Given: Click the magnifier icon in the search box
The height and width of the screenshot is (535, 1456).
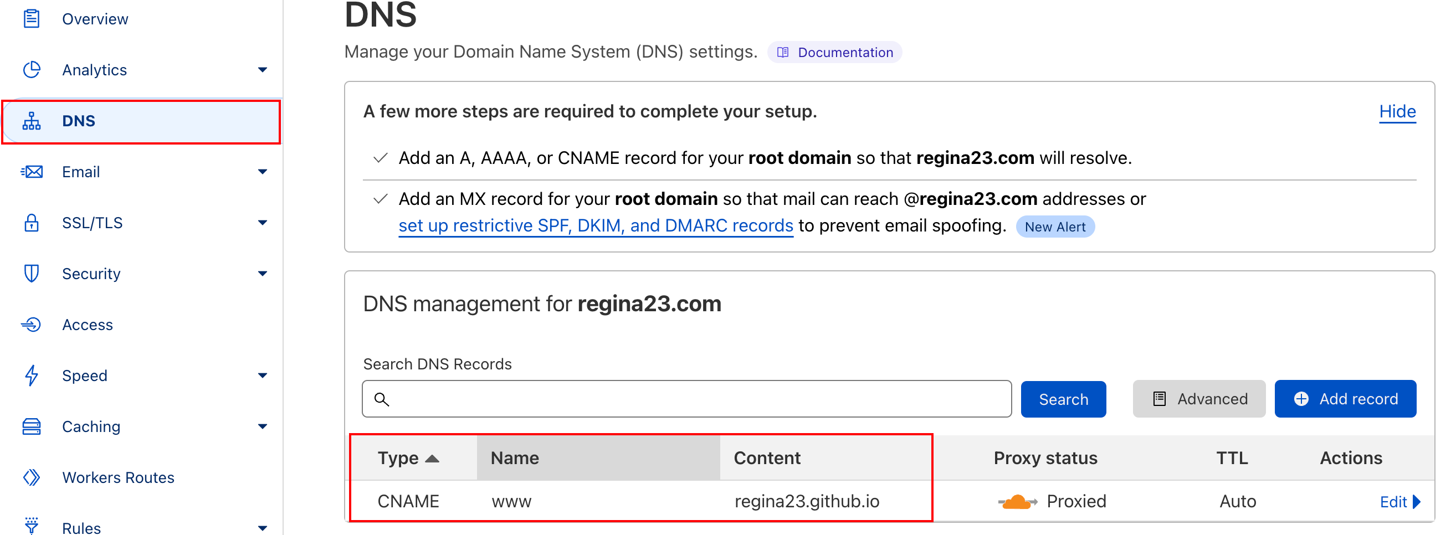Looking at the screenshot, I should pos(382,399).
